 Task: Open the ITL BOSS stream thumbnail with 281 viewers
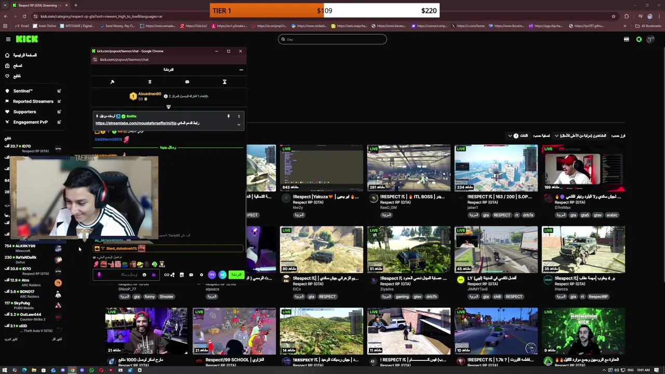click(x=409, y=168)
